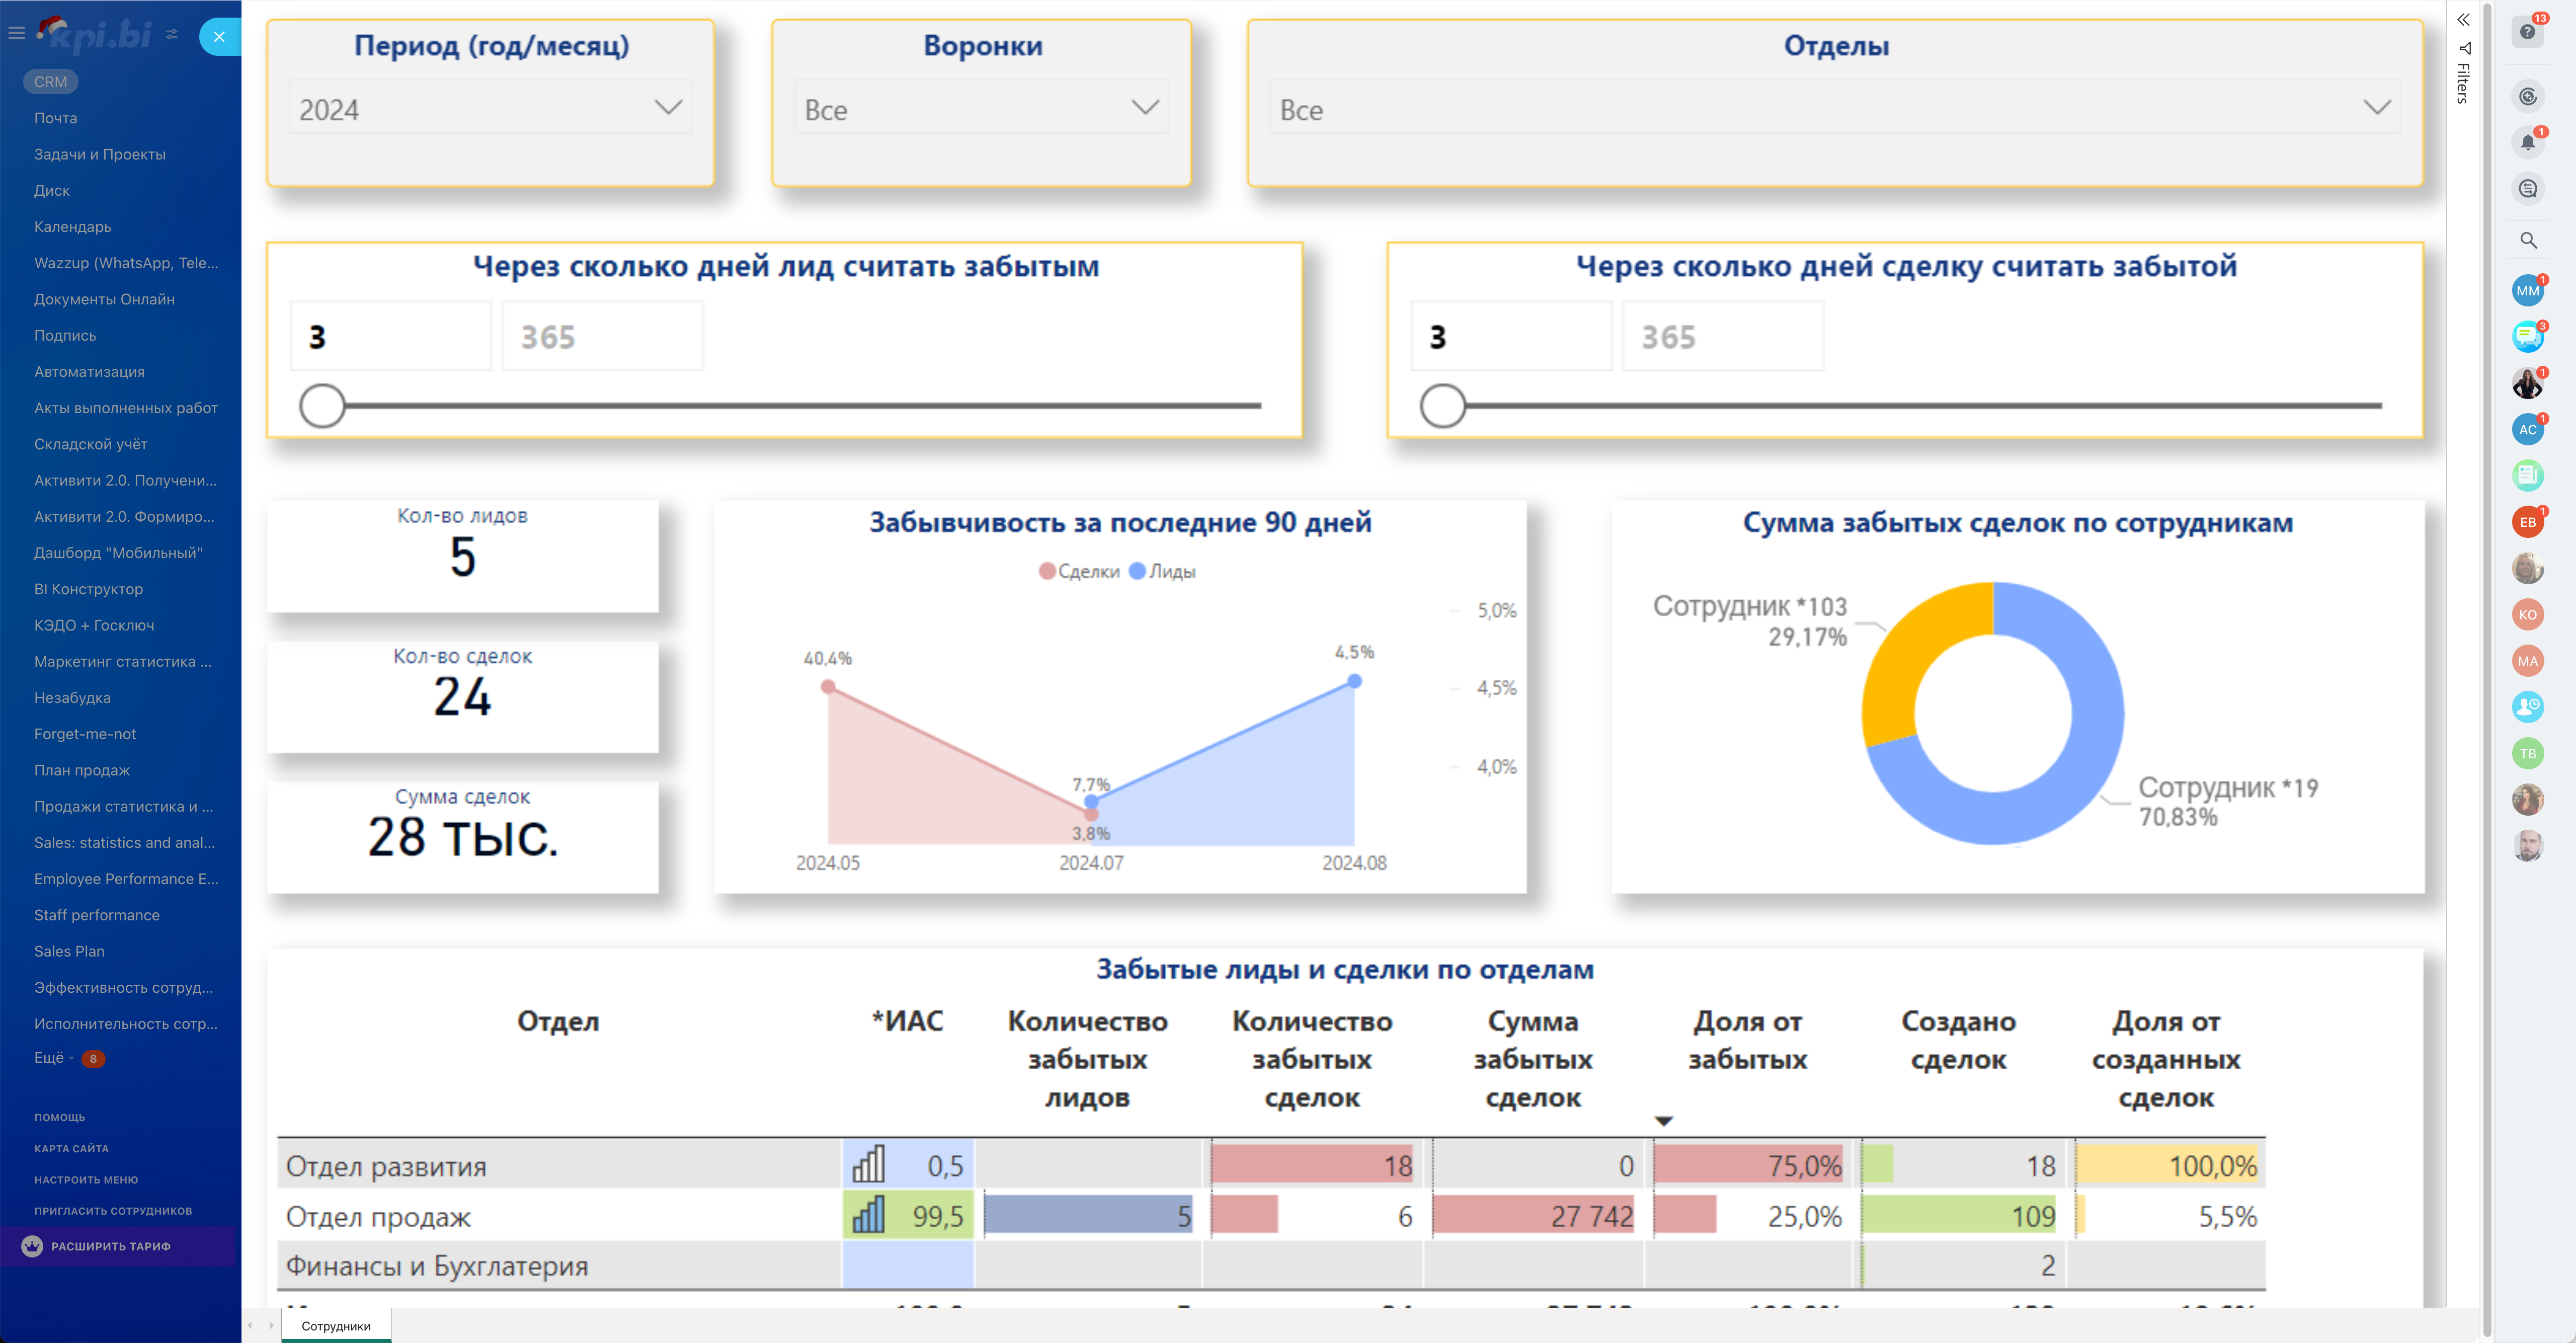Open the help question mark icon

(x=2527, y=32)
